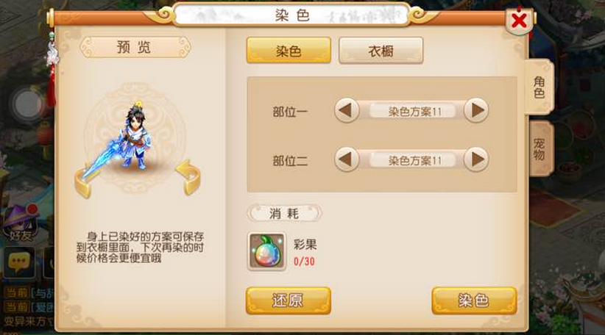The height and width of the screenshot is (335, 605).
Task: Select next scheme for 部位二
Action: (476, 159)
